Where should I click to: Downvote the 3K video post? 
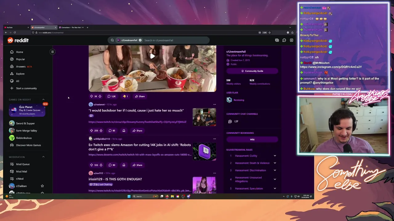[100, 96]
